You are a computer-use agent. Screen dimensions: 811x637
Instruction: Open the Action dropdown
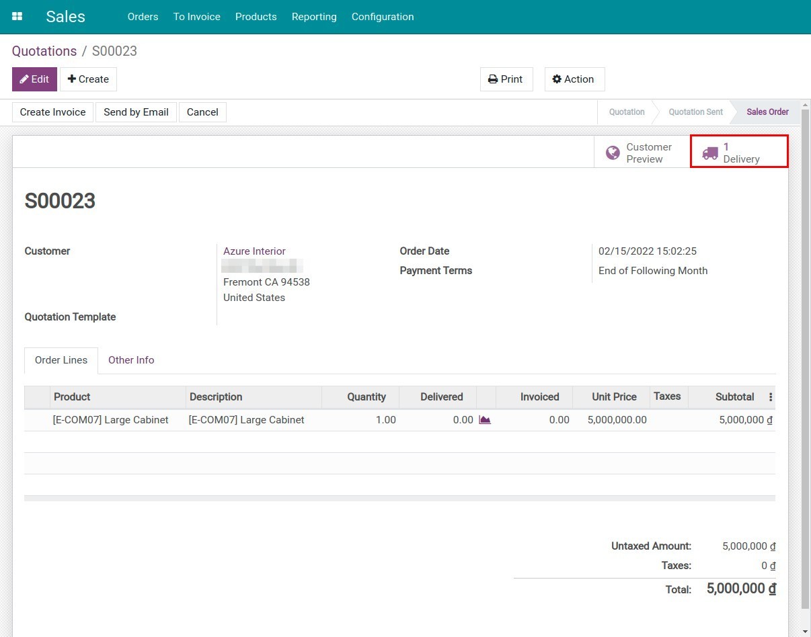pos(574,79)
